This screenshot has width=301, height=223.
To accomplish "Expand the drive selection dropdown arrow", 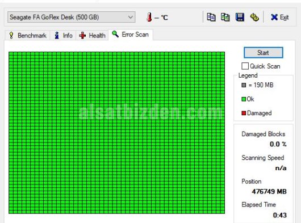I will click(x=131, y=17).
